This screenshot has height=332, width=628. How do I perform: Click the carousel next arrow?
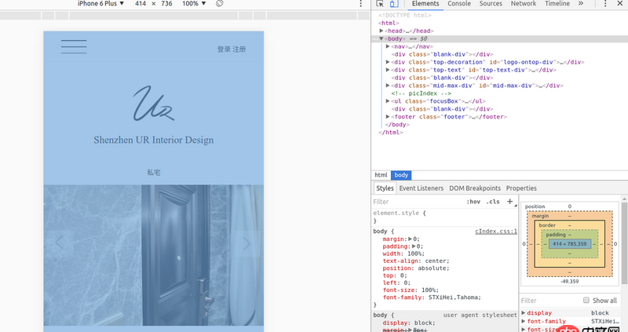246,243
